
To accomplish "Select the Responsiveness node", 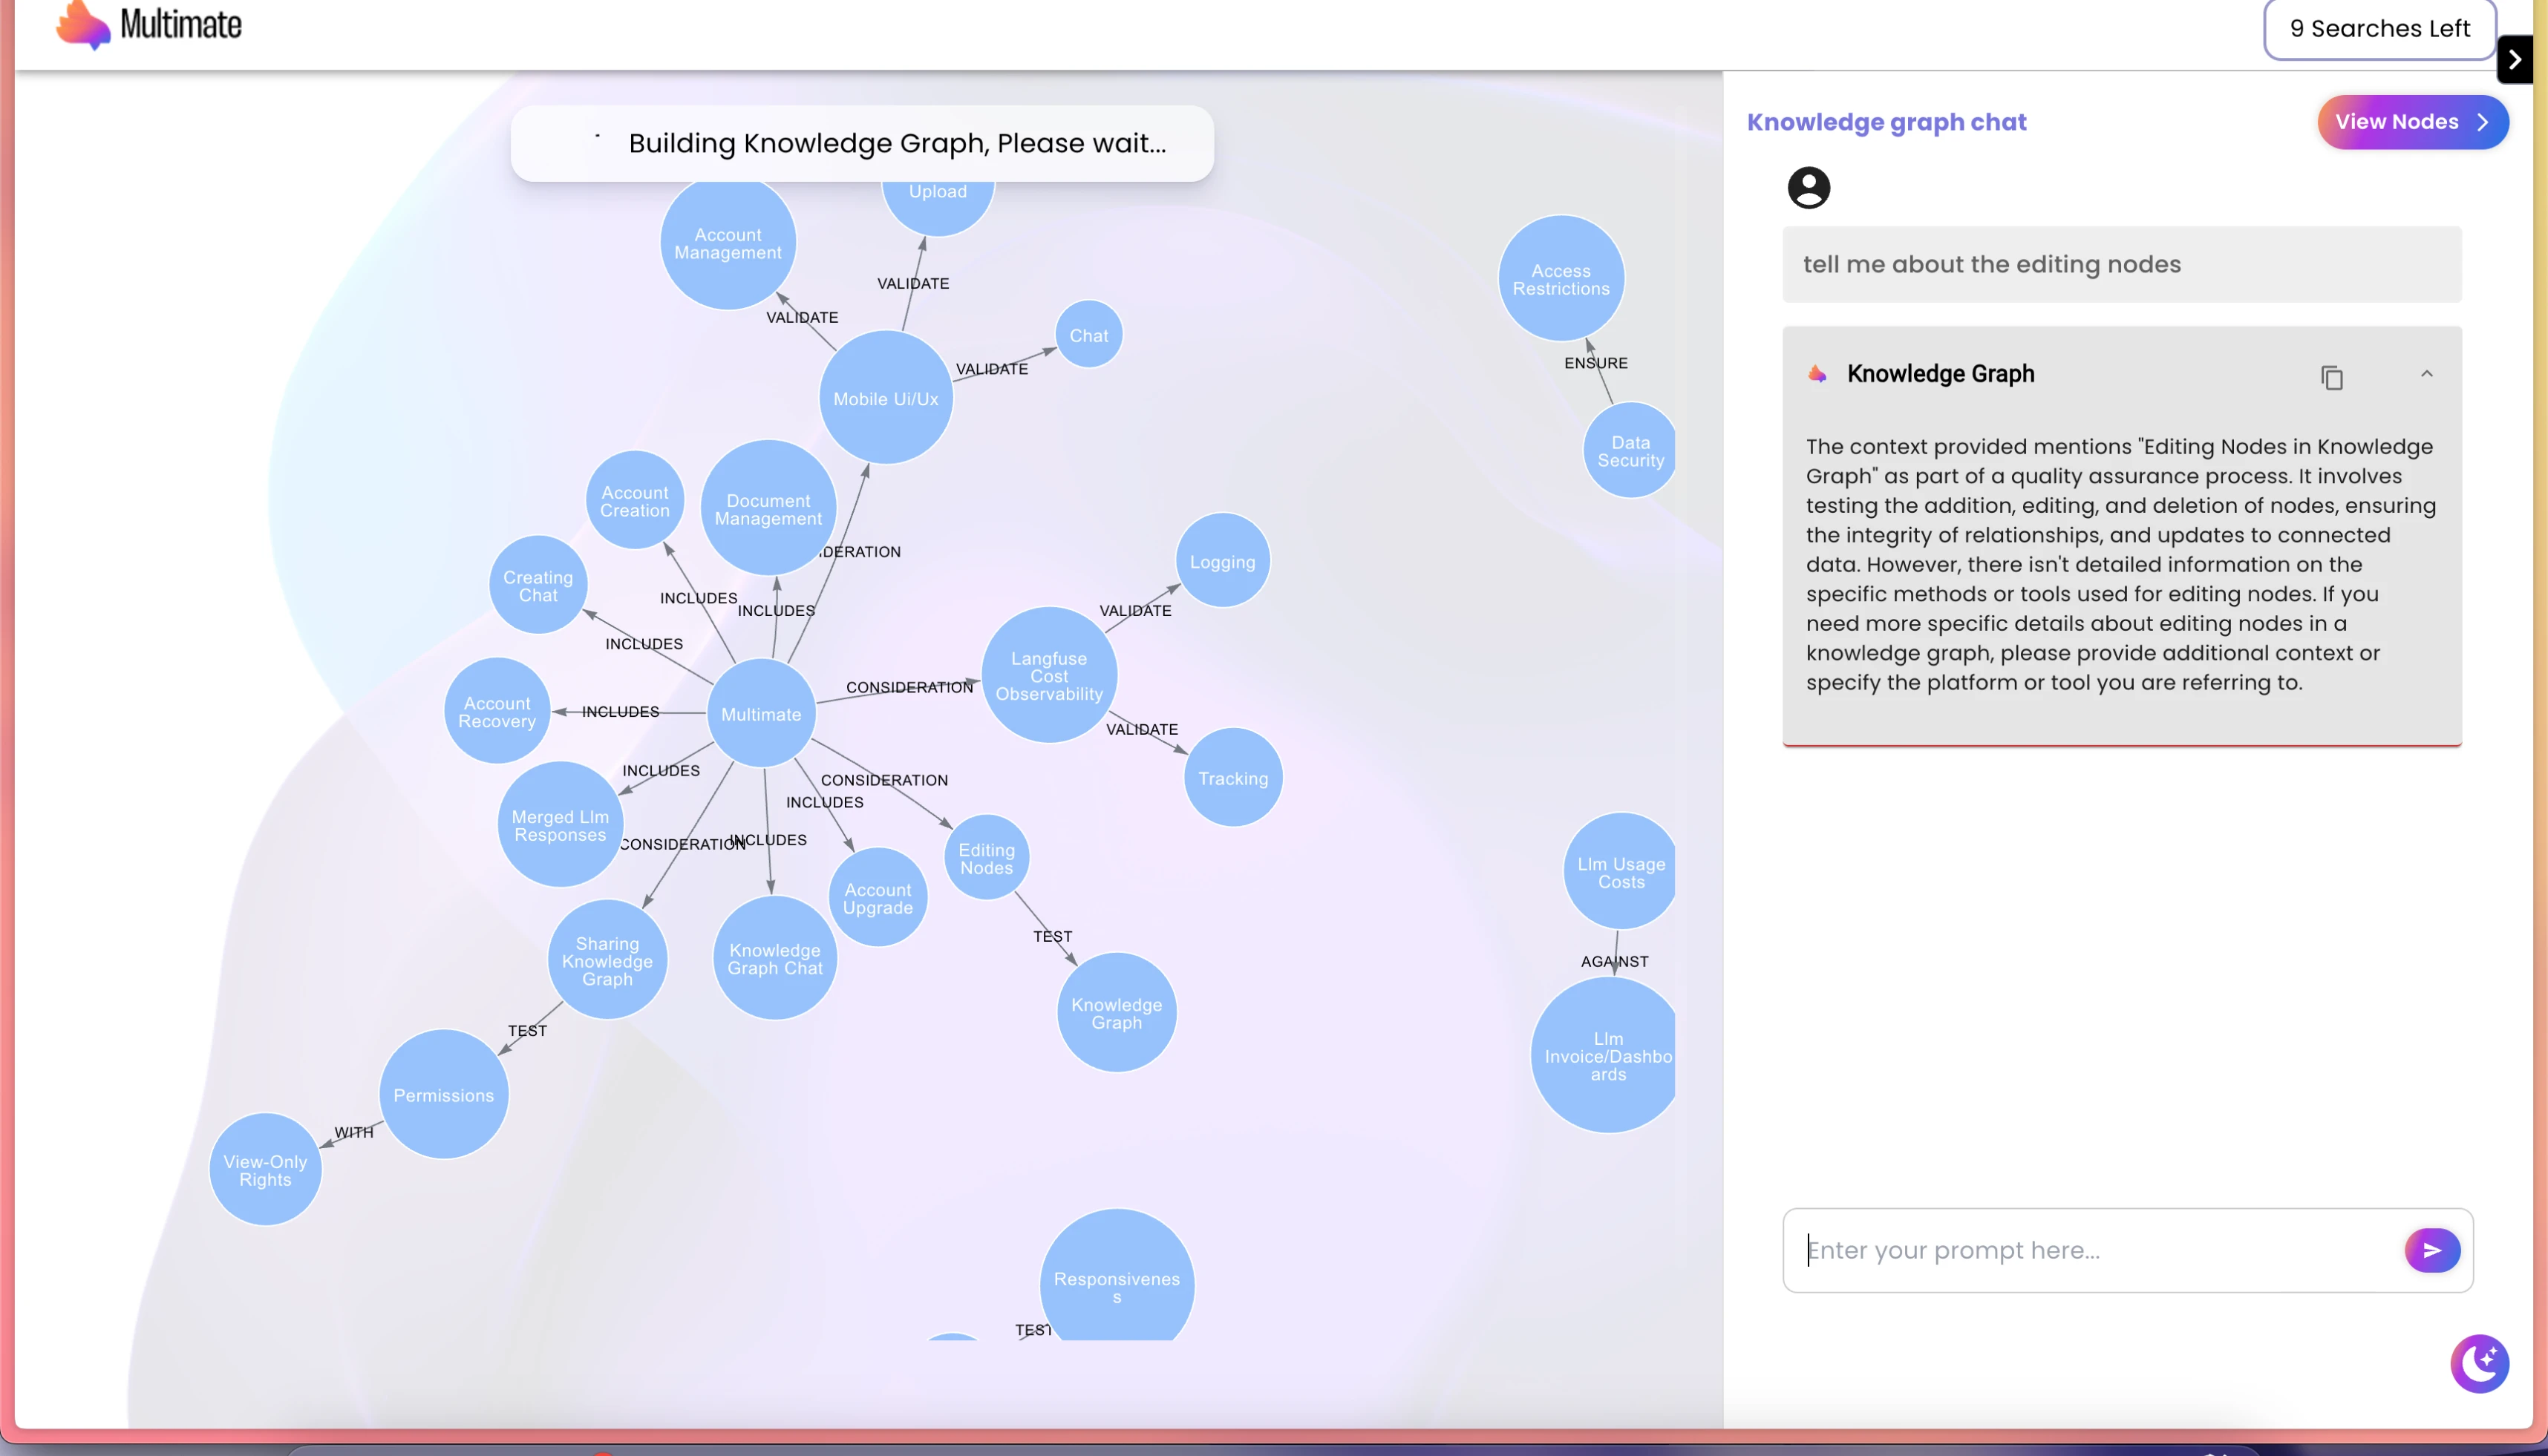I will [x=1117, y=1275].
